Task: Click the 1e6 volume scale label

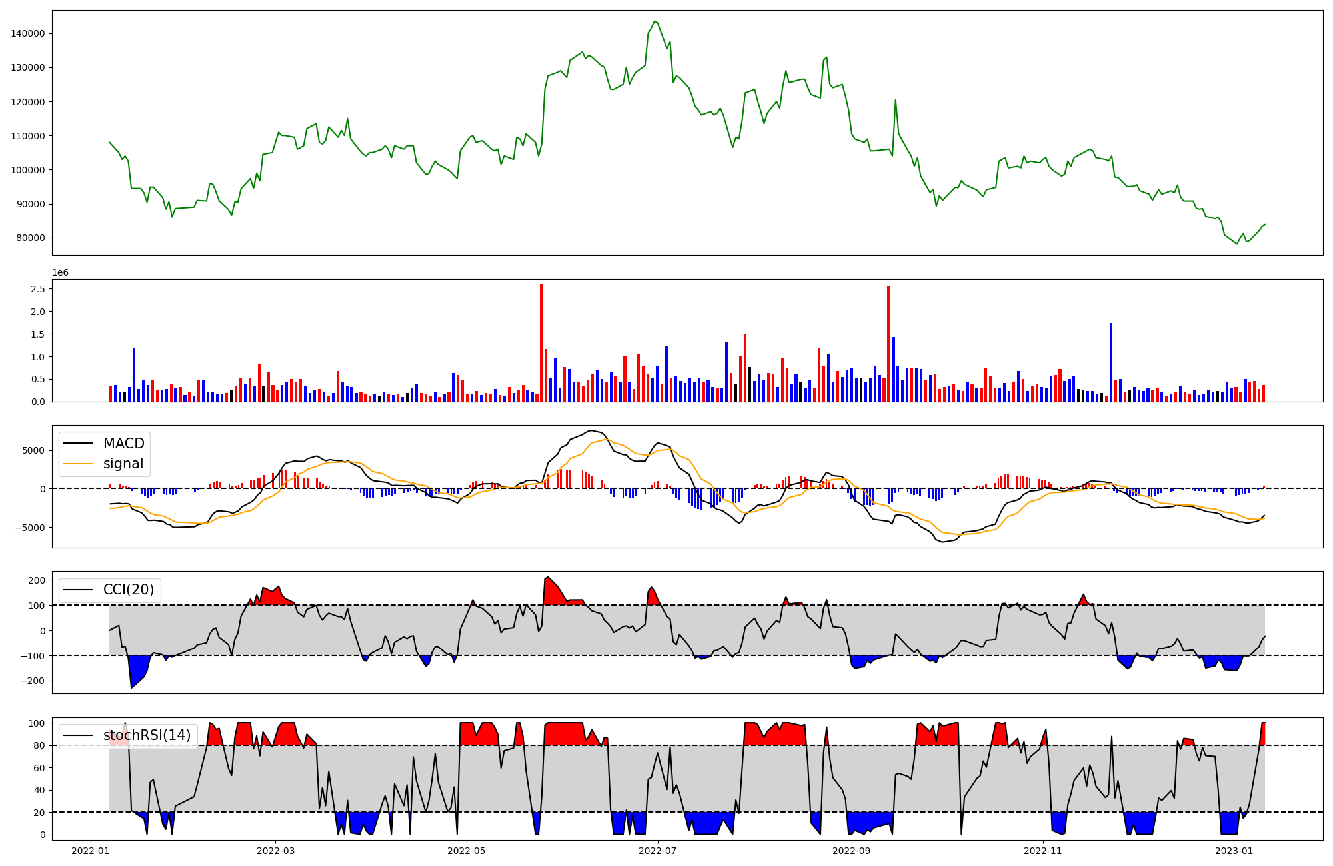Action: pyautogui.click(x=60, y=273)
